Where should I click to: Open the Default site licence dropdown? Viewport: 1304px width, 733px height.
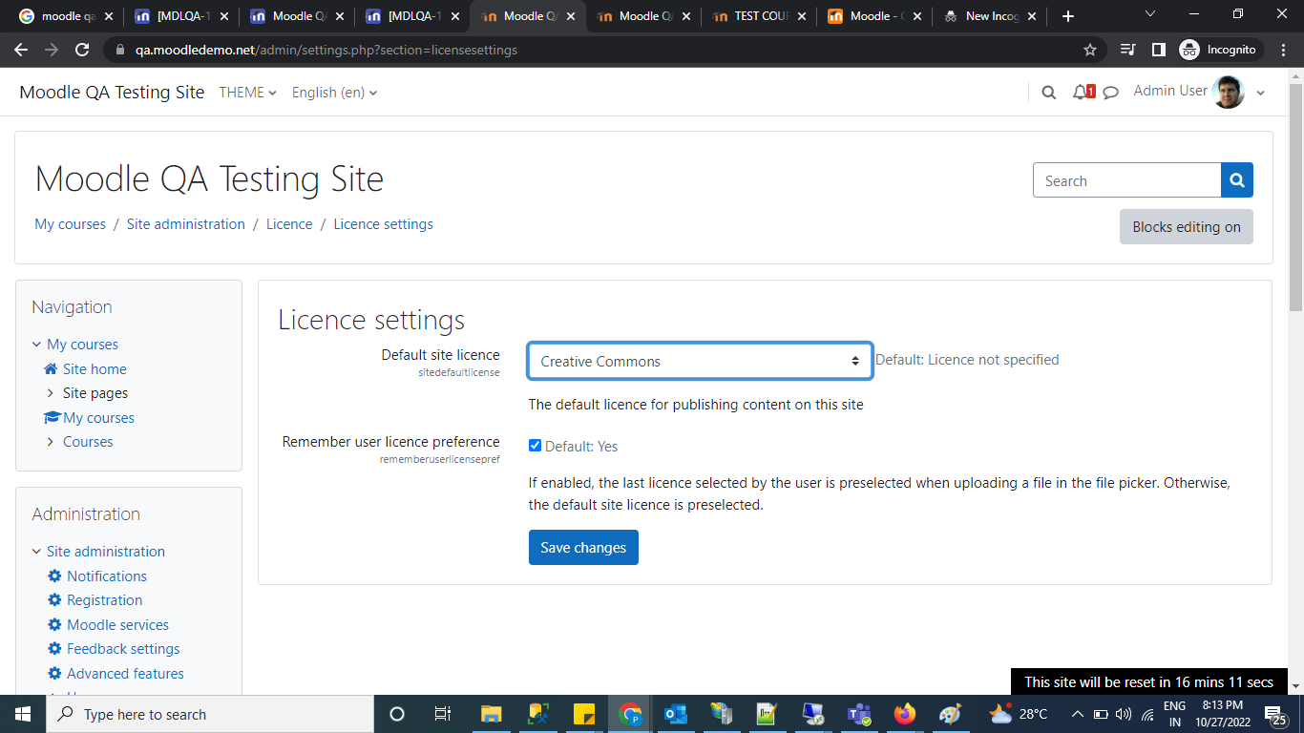(x=700, y=362)
